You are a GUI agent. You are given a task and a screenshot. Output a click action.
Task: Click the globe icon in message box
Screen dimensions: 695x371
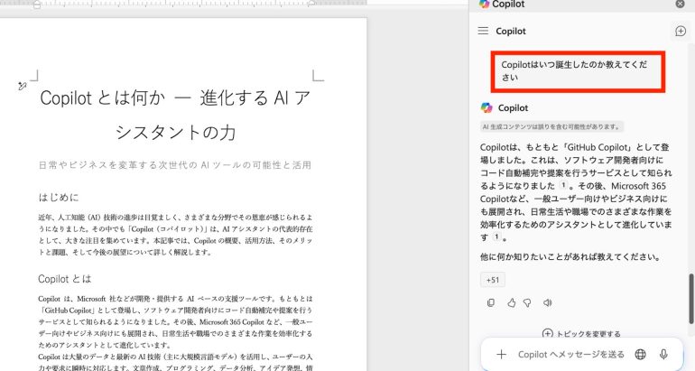640,355
